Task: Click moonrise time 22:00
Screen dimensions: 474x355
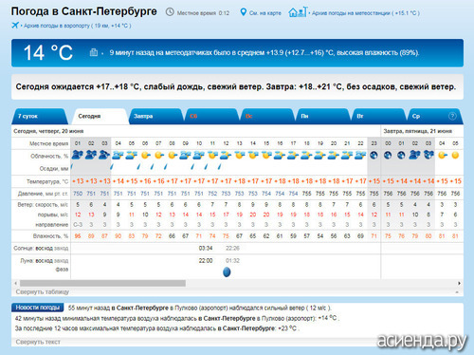Action: [206, 260]
